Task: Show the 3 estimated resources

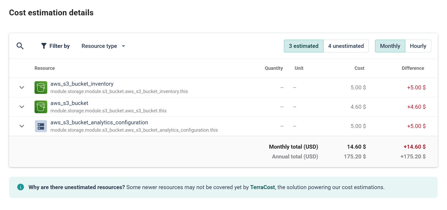Action: point(303,46)
